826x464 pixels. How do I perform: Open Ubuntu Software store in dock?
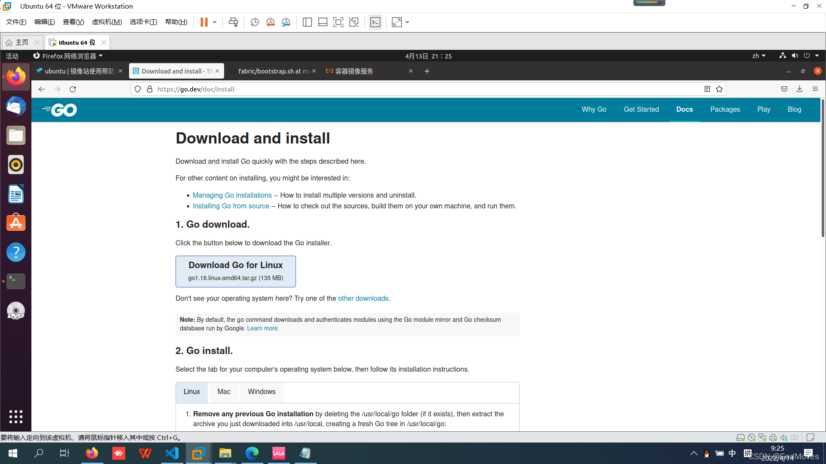[16, 223]
